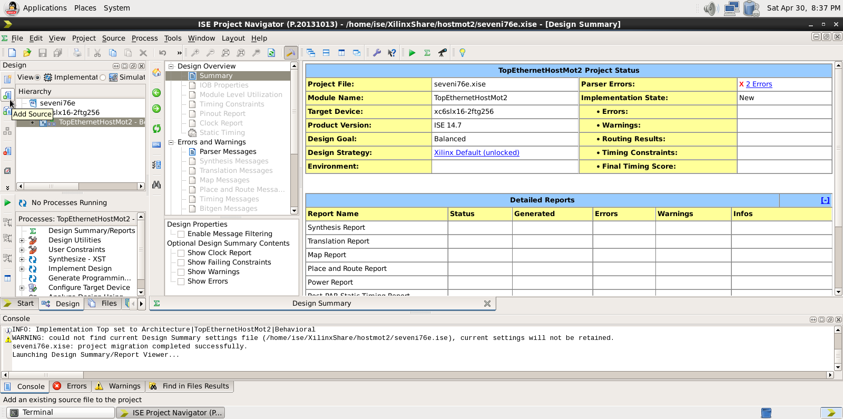The image size is (843, 419).
Task: Click the telescope icon in the toolbar
Action: 443,53
